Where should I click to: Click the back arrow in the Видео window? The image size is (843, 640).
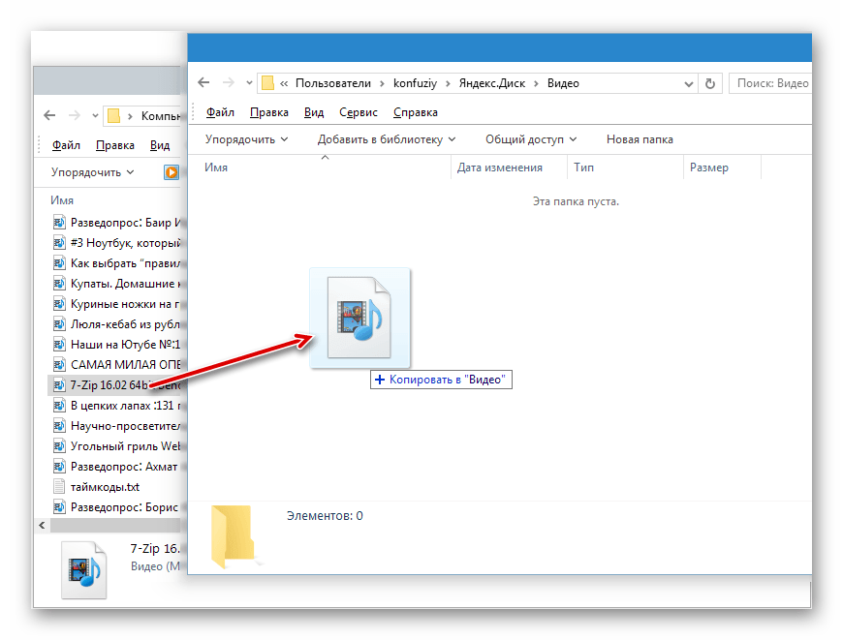pyautogui.click(x=203, y=83)
